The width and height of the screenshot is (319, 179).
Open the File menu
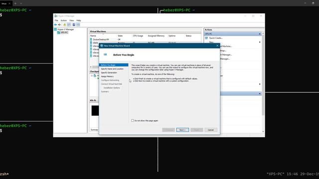coord(56,20)
